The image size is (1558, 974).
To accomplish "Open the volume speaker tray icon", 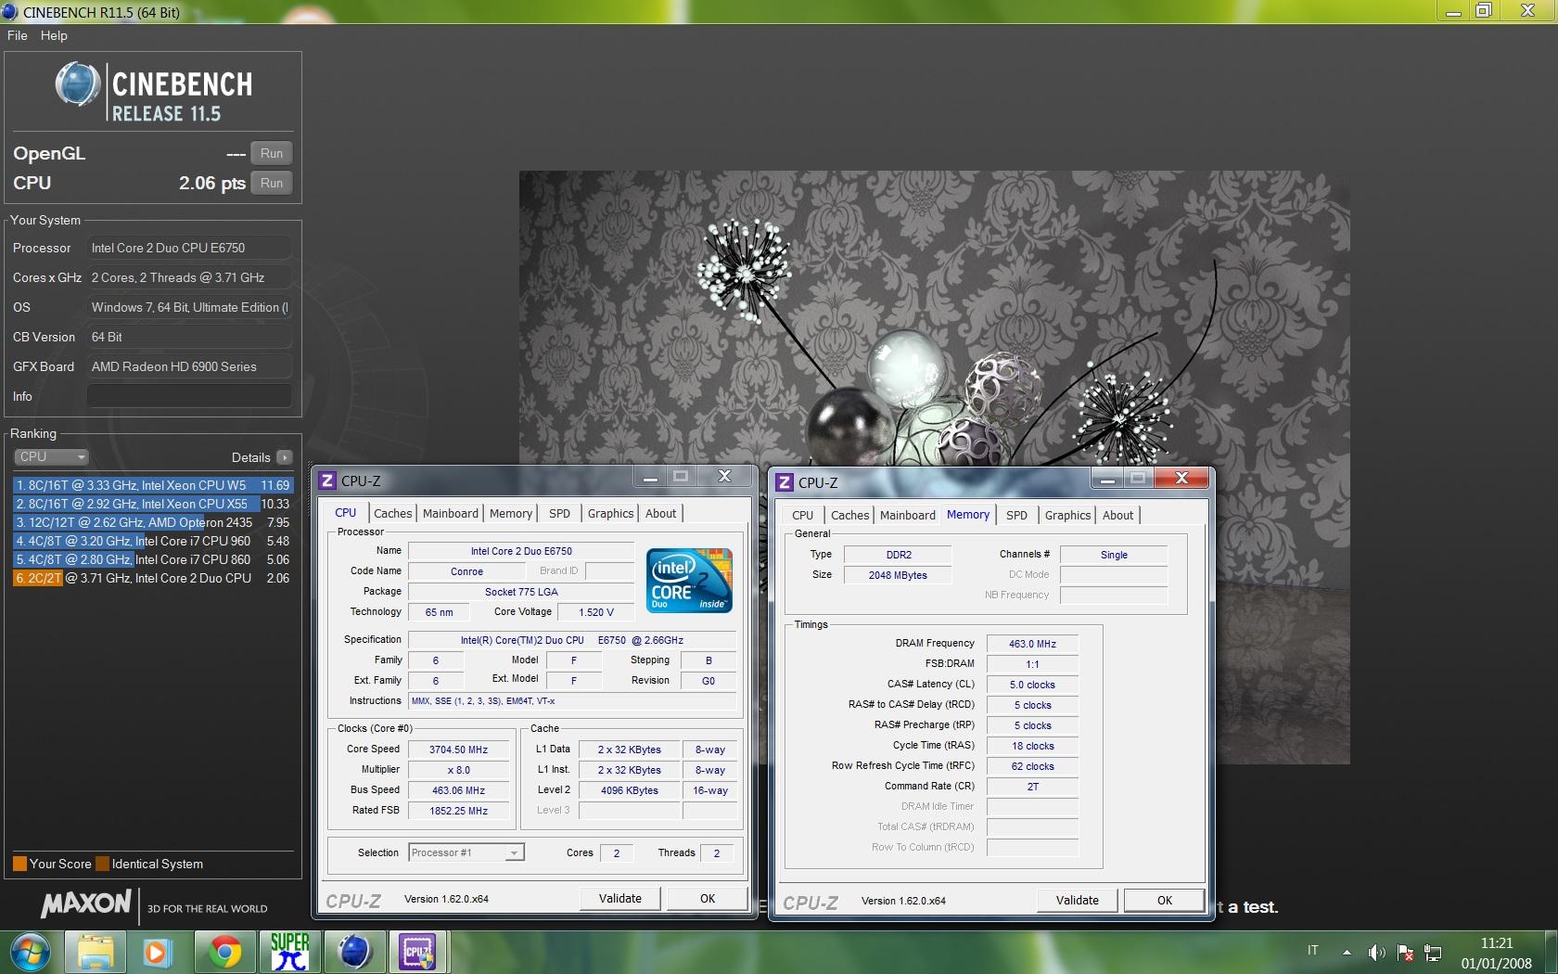I will click(x=1376, y=953).
